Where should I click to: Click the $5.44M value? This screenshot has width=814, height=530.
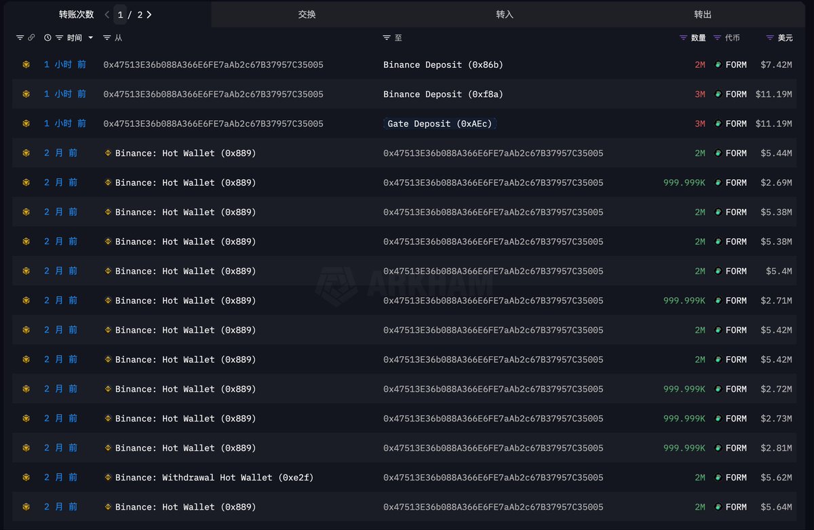[776, 153]
